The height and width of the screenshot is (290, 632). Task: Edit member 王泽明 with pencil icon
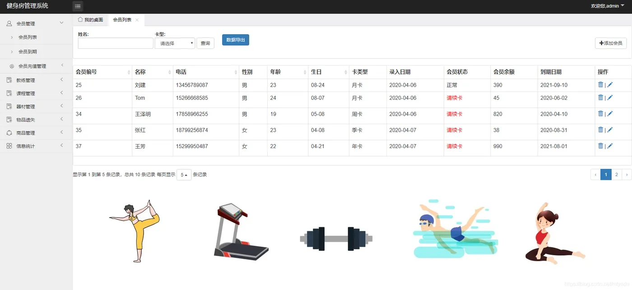[610, 113]
